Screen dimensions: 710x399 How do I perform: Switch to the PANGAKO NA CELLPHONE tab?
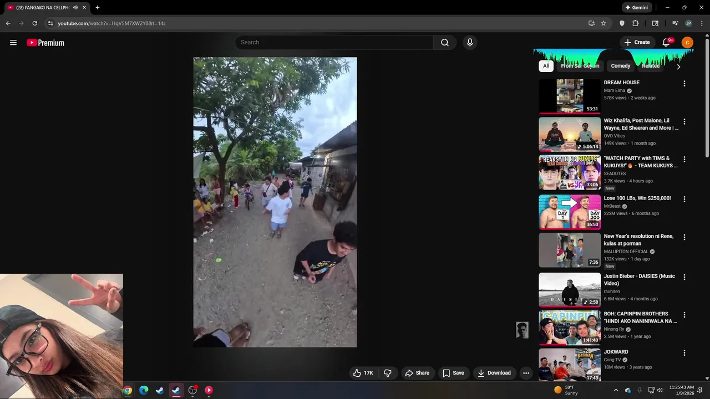pyautogui.click(x=42, y=8)
